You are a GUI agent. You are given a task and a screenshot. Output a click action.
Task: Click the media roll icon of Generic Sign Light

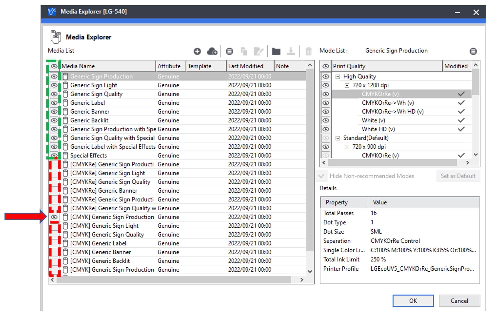click(65, 85)
